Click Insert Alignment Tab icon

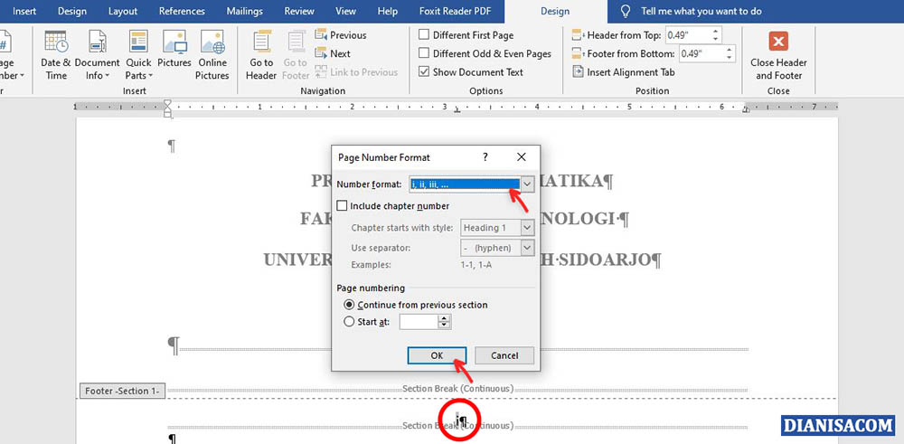pos(579,72)
